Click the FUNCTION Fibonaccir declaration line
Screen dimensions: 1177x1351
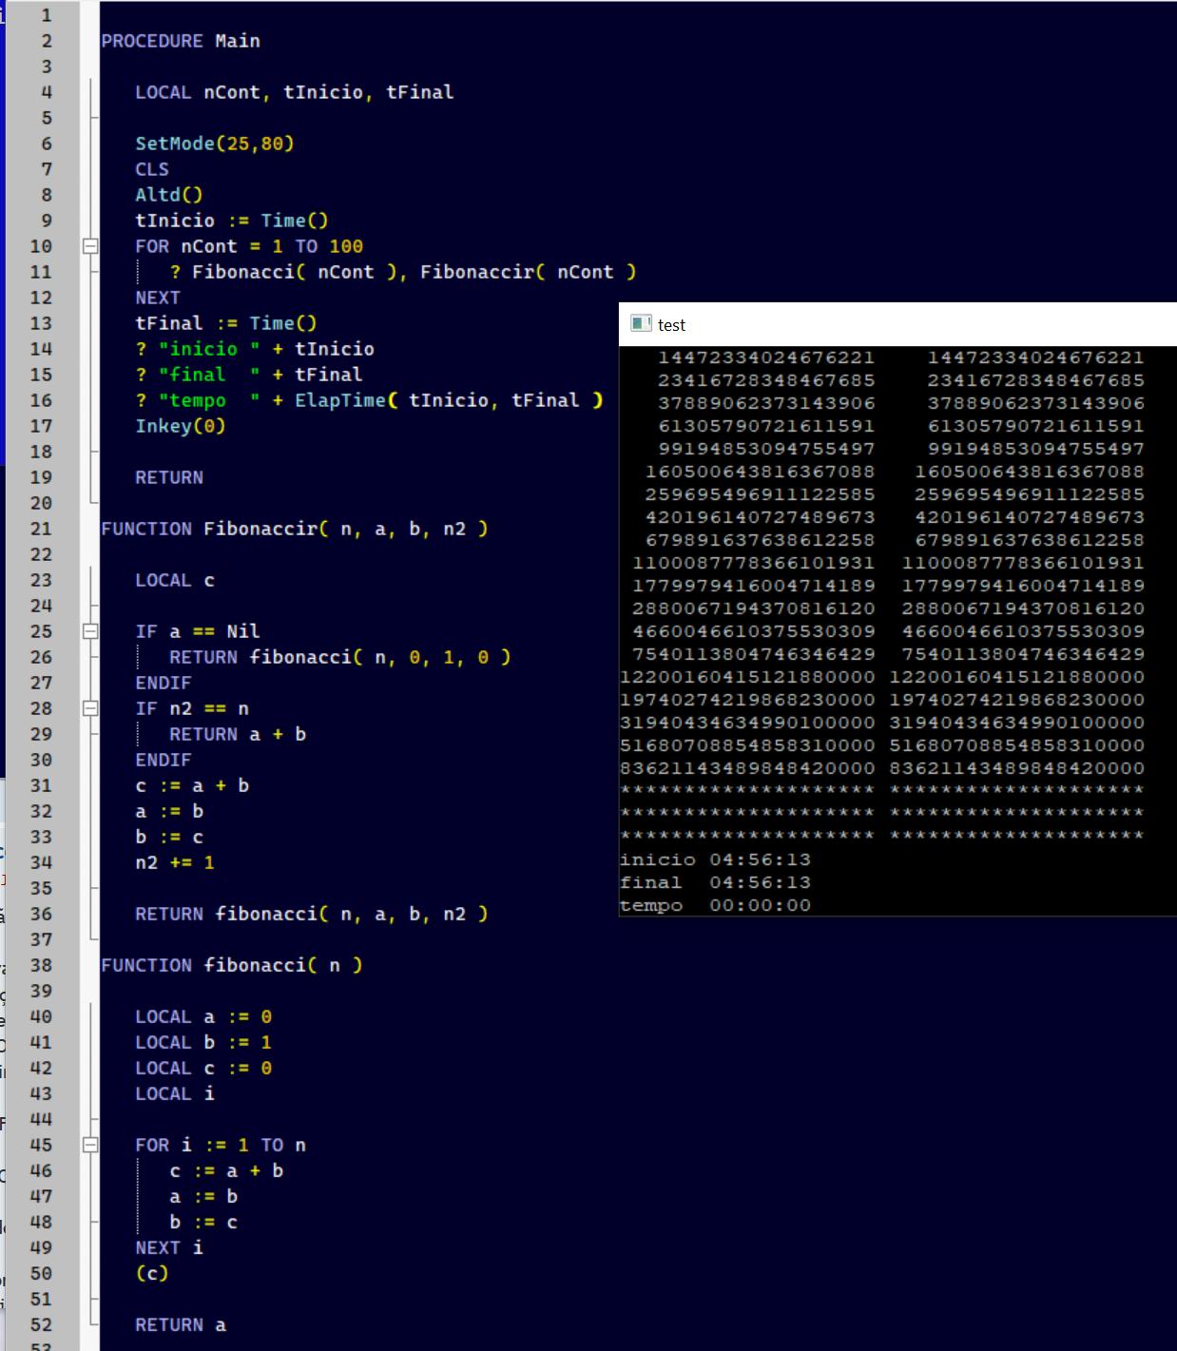[294, 529]
